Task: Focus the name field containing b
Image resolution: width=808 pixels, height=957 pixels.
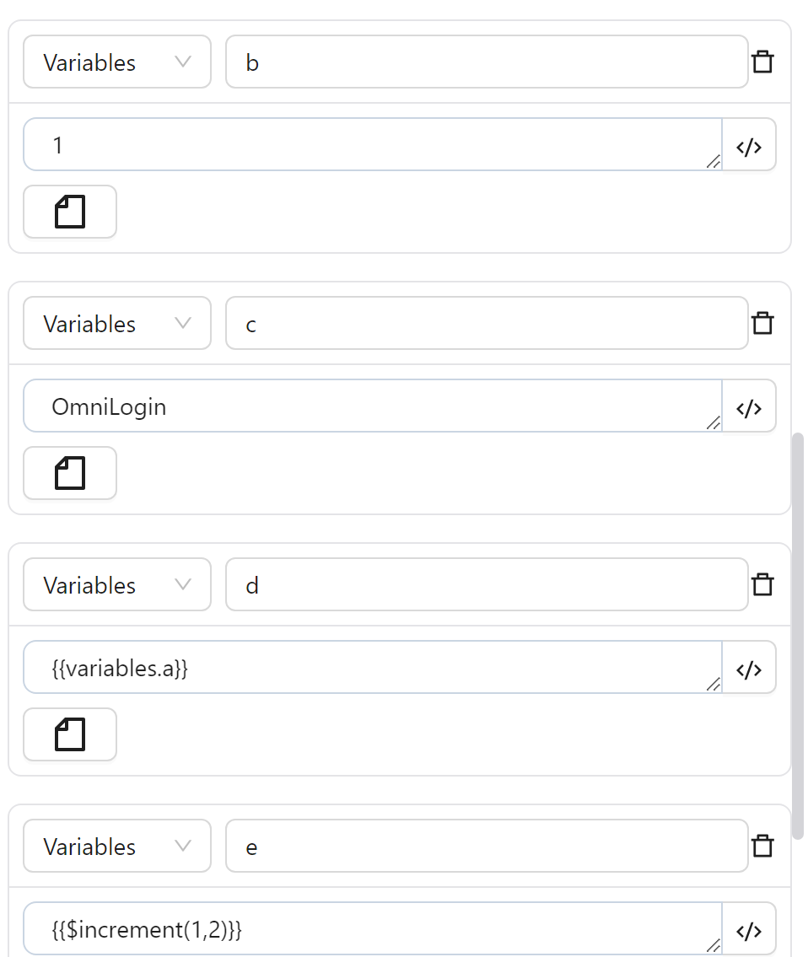Action: pos(486,62)
